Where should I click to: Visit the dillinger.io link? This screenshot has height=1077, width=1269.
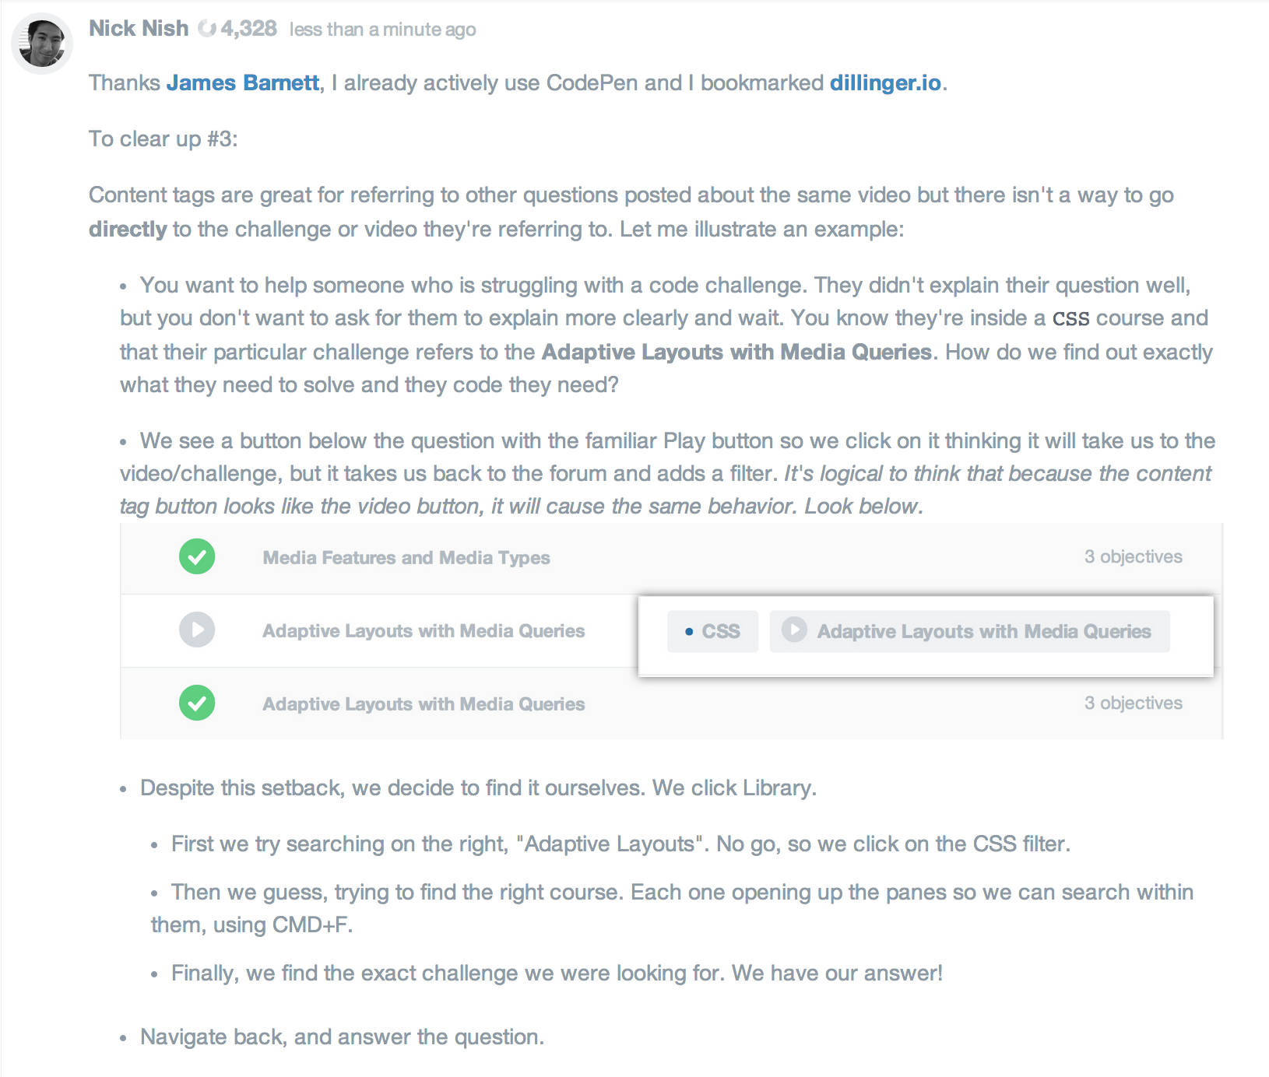[x=885, y=82]
